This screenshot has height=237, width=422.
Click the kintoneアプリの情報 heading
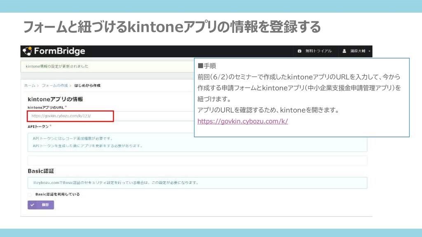tap(55, 99)
